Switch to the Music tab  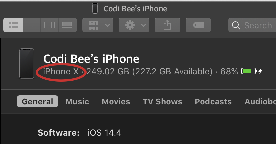77,102
